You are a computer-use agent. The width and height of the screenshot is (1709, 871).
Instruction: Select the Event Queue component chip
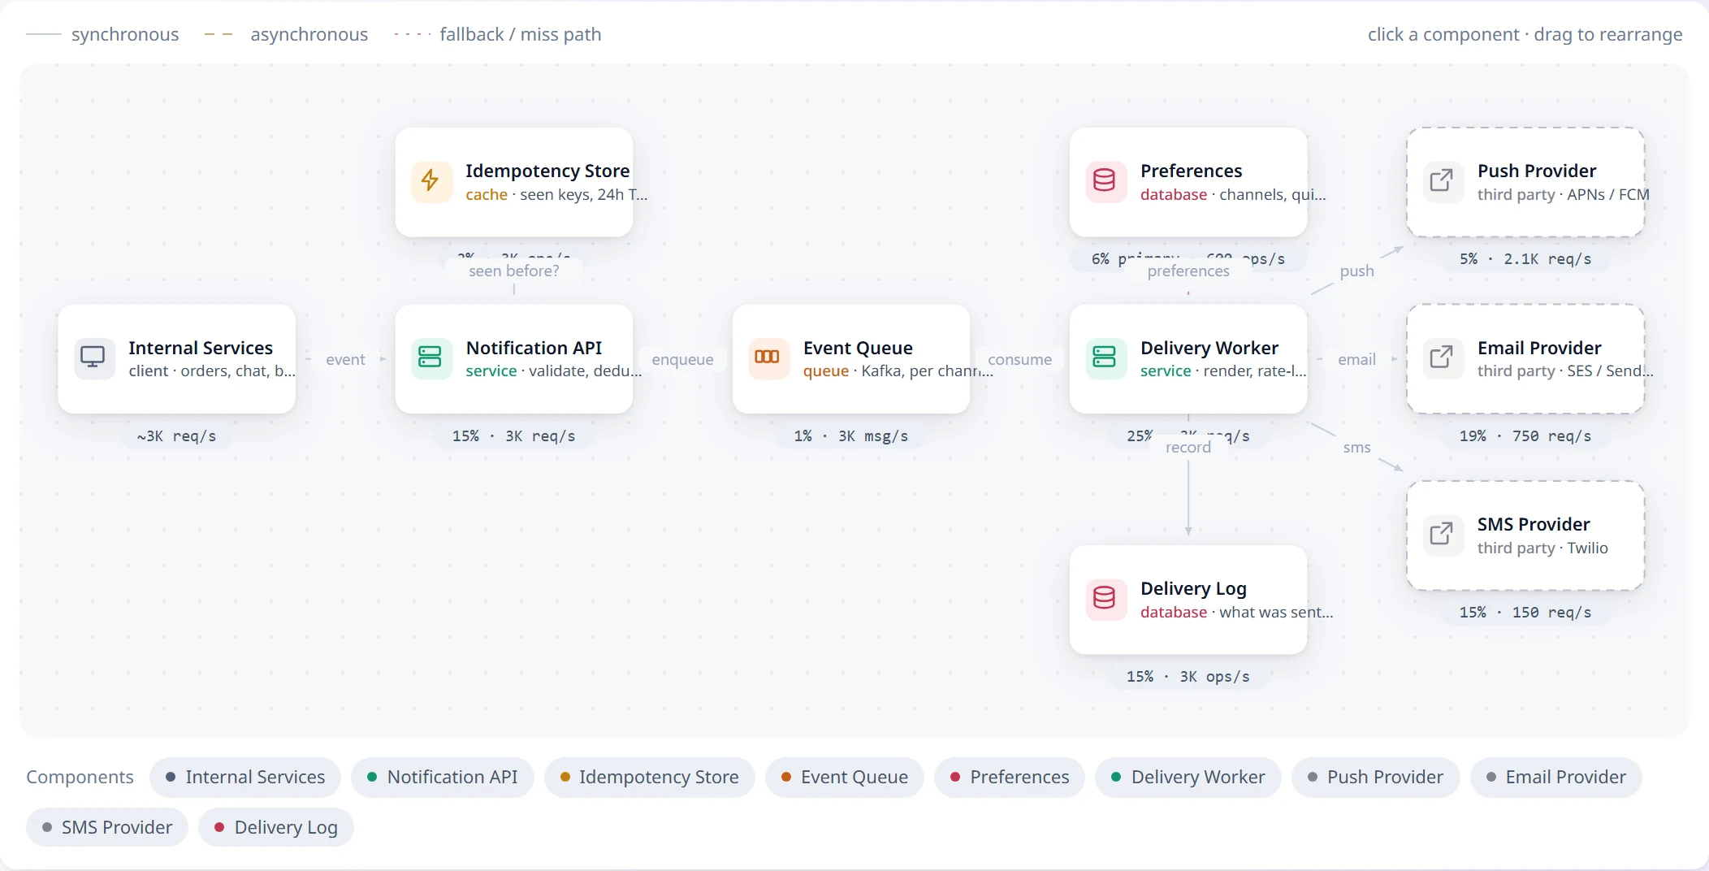(845, 778)
